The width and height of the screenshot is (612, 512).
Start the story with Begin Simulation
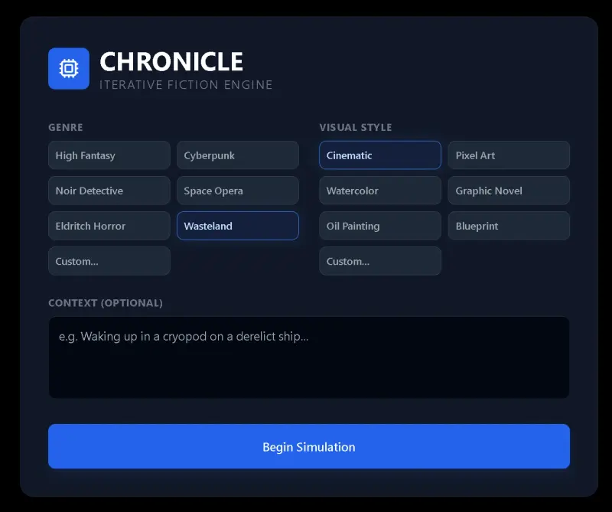click(309, 446)
